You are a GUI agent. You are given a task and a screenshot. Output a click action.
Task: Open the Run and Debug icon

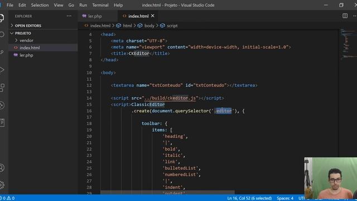coord(2,70)
